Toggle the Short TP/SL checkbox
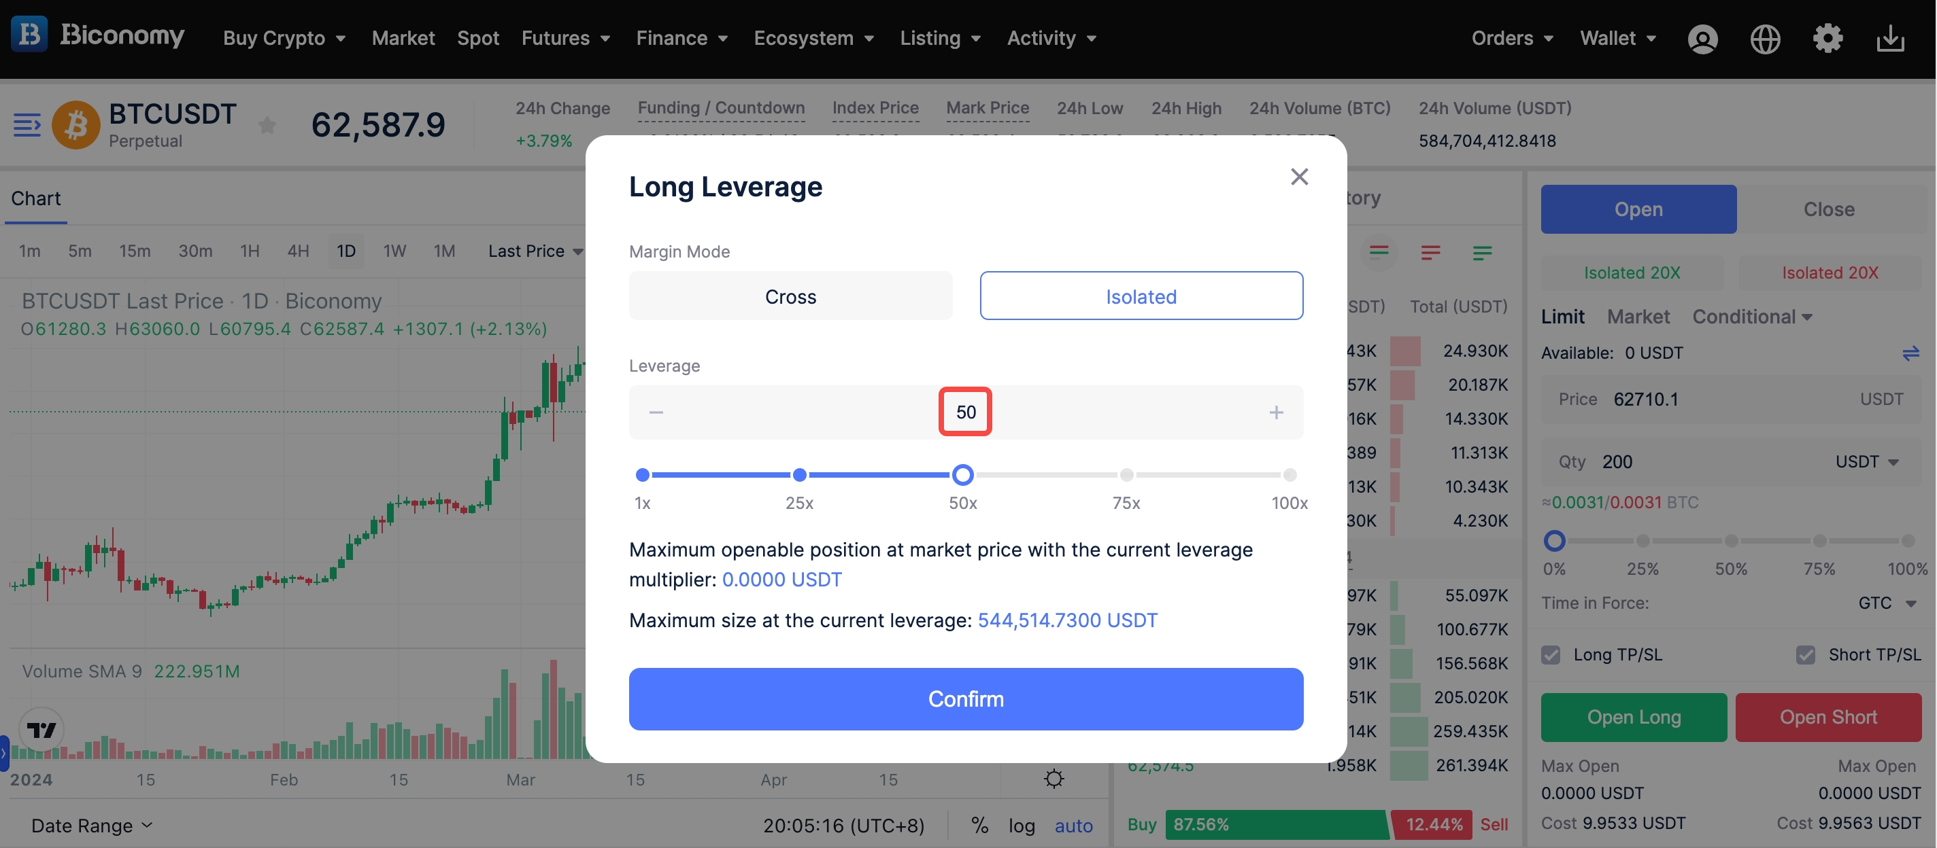 [1806, 654]
